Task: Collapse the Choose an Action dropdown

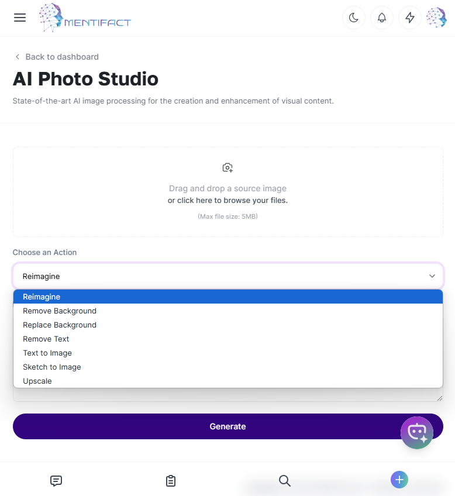Action: click(227, 276)
